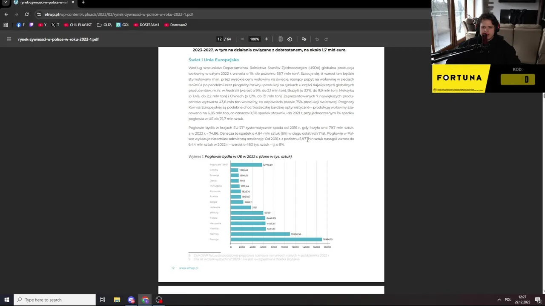Click the 'Type here to search' box
Viewport: 545px width, 306px height.
coord(54,300)
